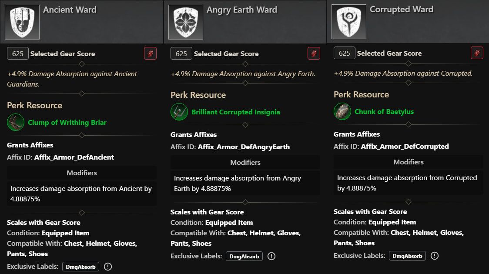This screenshot has height=274, width=489.
Task: Click the Clump of Writhing Briar item icon
Action: [16, 122]
